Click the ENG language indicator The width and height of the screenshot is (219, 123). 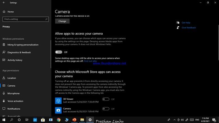[197, 120]
